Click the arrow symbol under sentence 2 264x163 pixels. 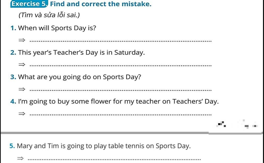(22, 65)
